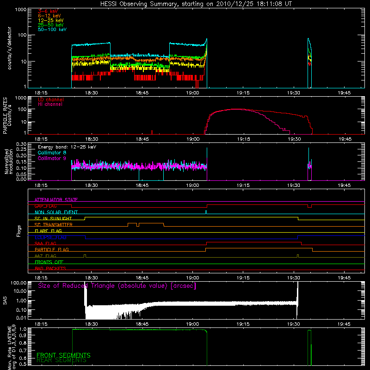Click 19:30 tick under flags plot
370x370 pixels.
coord(294,278)
